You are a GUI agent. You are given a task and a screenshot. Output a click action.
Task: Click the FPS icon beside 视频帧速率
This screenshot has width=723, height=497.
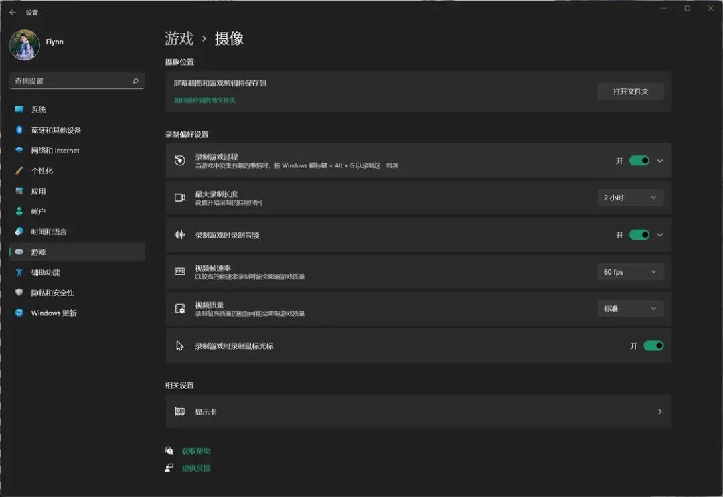(x=180, y=271)
